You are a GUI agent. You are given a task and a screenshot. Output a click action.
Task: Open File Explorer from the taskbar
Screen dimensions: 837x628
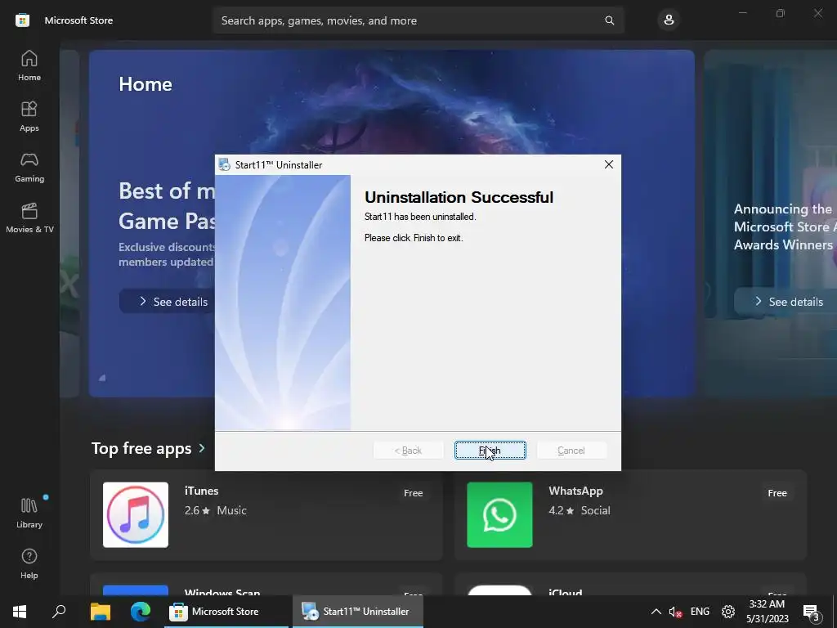[101, 612]
